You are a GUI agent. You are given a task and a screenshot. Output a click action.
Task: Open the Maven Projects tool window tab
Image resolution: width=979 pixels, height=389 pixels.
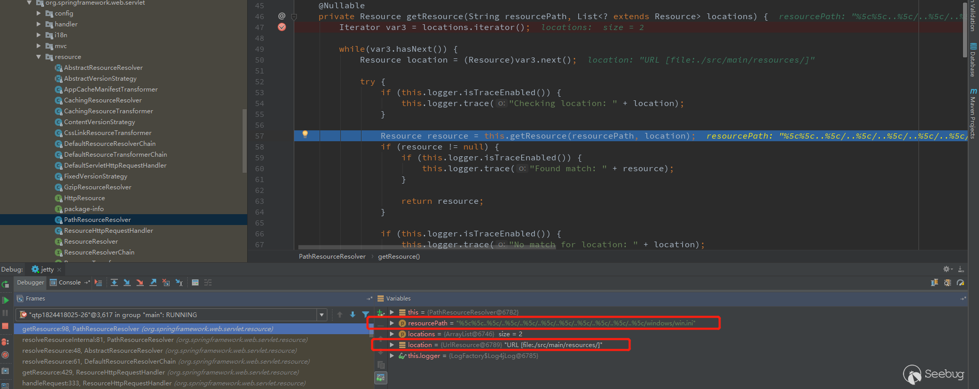(x=973, y=113)
